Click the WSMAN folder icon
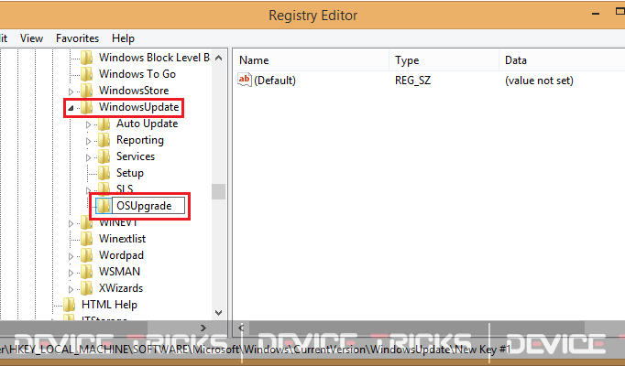 coord(86,272)
